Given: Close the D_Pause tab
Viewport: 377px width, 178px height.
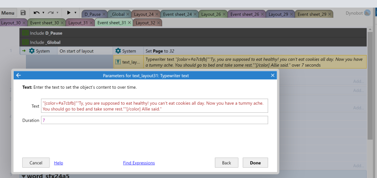Looking at the screenshot, I should pos(104,15).
